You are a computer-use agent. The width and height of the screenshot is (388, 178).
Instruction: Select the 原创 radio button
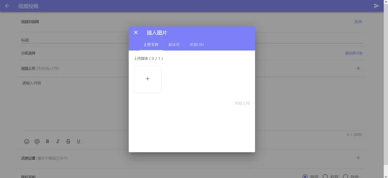pyautogui.click(x=305, y=177)
